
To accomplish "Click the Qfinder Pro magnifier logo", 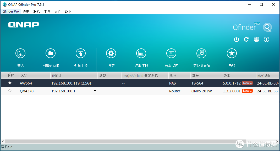I will coord(267,27).
